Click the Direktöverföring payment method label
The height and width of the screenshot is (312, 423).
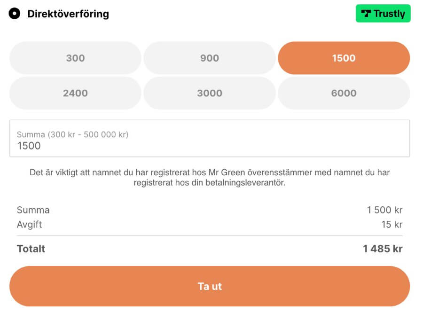click(x=68, y=14)
